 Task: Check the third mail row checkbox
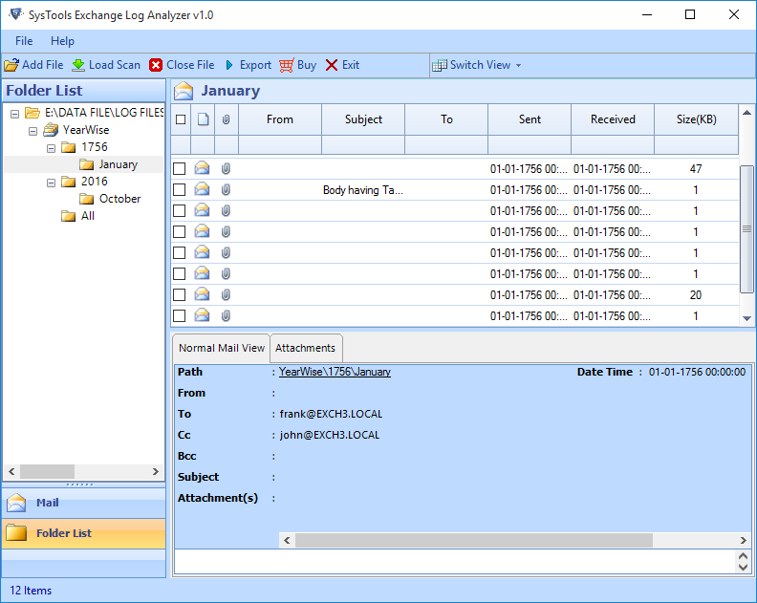tap(179, 210)
